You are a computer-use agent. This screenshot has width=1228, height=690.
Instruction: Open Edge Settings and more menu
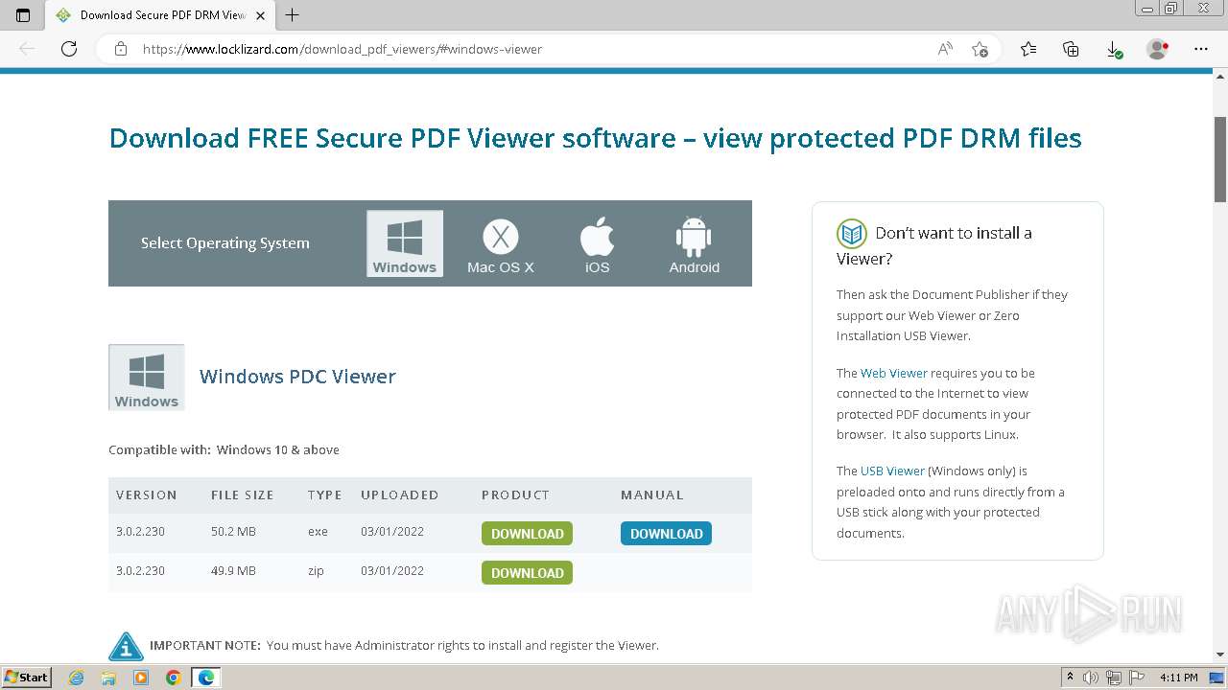(x=1201, y=49)
